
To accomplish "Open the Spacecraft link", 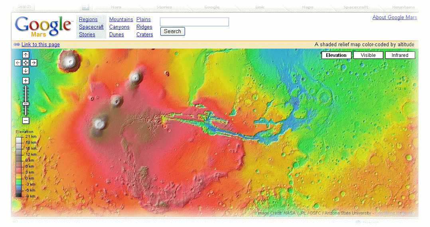I will [x=91, y=27].
